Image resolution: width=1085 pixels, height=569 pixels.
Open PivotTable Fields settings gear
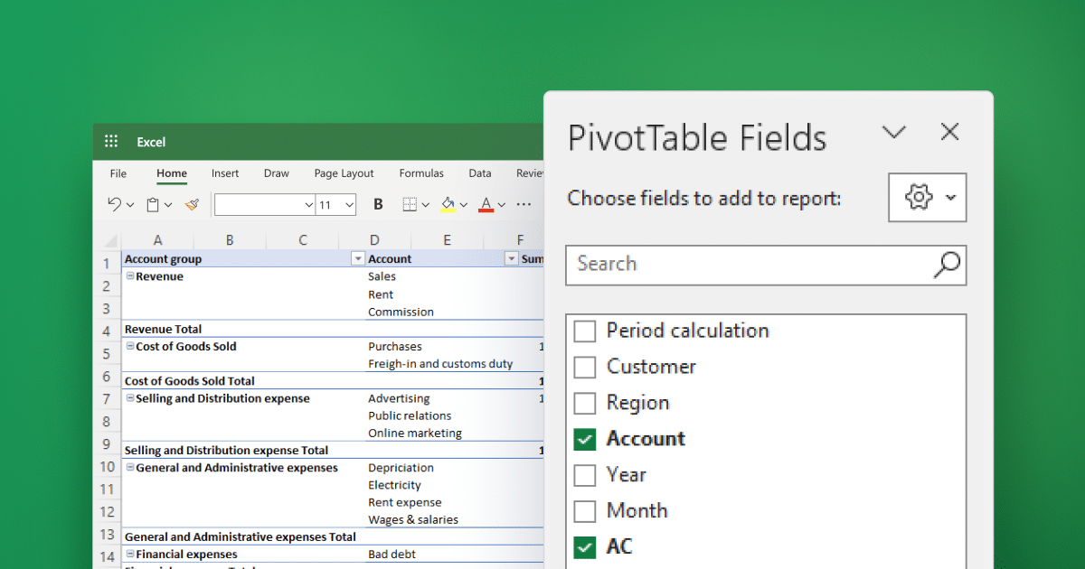[919, 197]
